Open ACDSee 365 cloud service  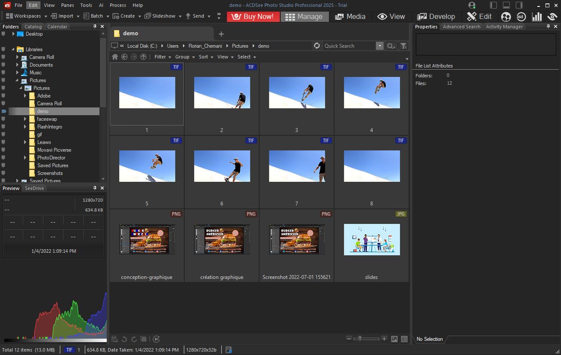point(521,17)
